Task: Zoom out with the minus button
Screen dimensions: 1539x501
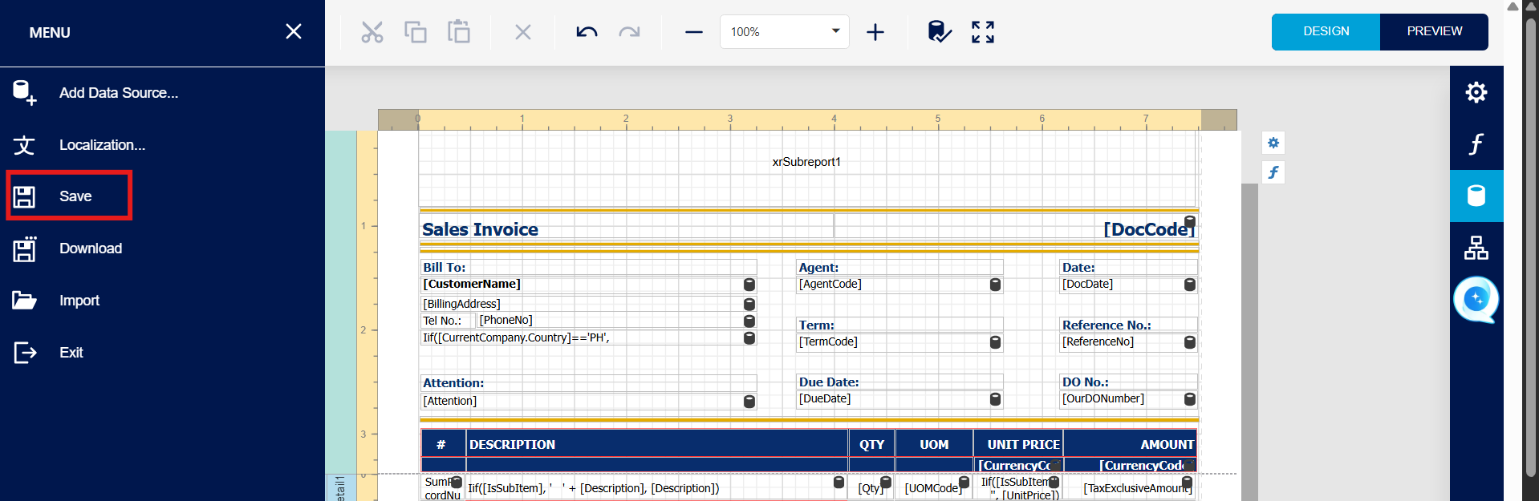Action: (694, 32)
